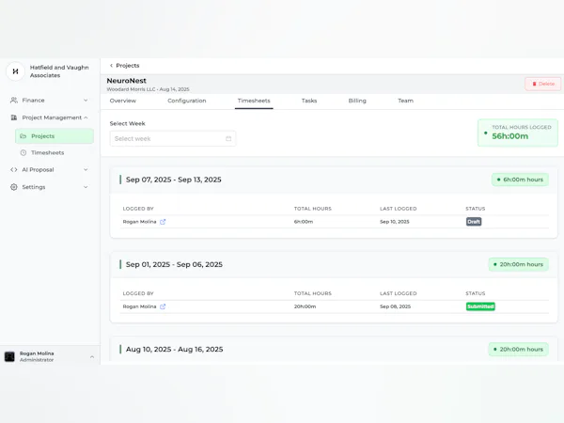Expand the AI Proposal chevron

click(86, 169)
